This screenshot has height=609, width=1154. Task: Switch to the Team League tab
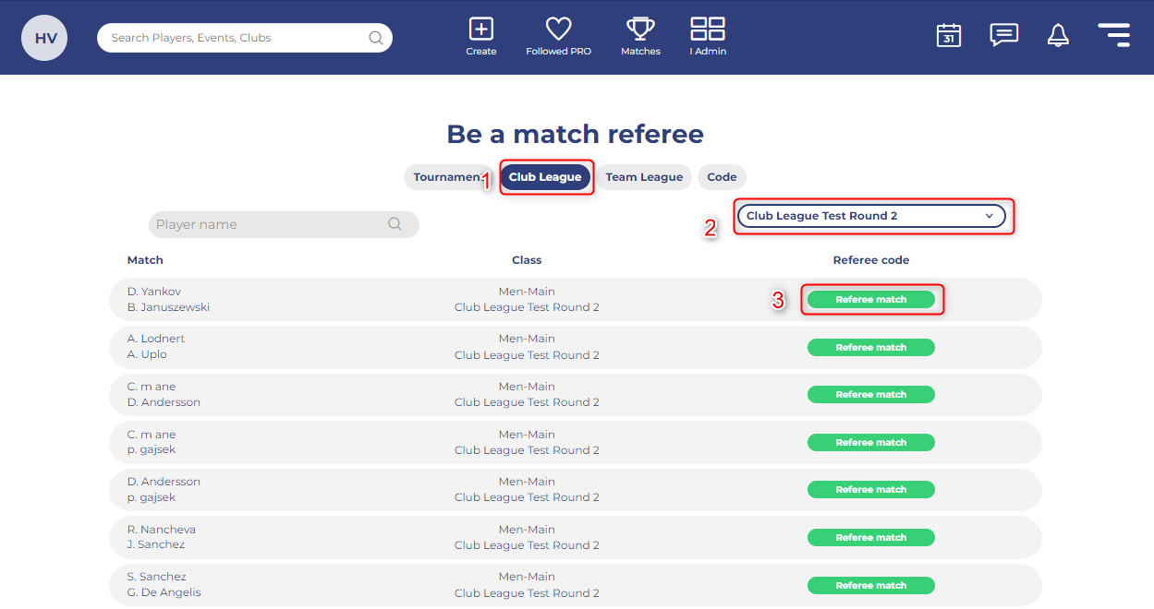[644, 177]
